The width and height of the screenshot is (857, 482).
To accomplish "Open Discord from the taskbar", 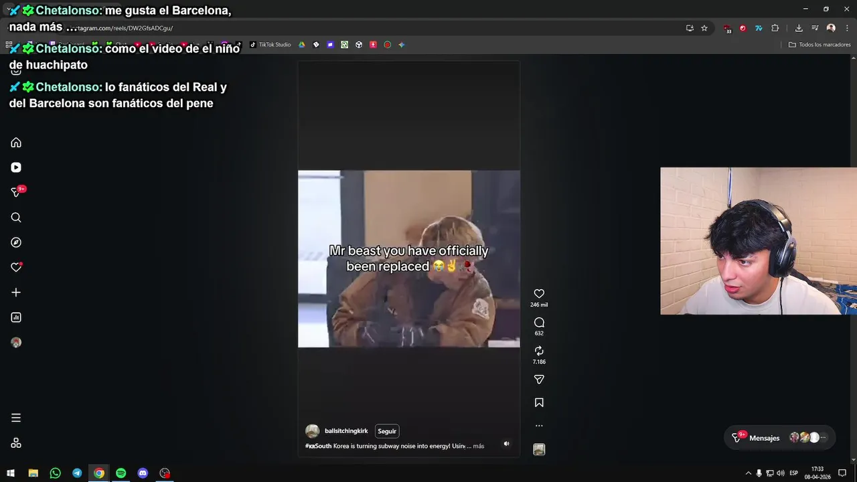I will point(143,473).
